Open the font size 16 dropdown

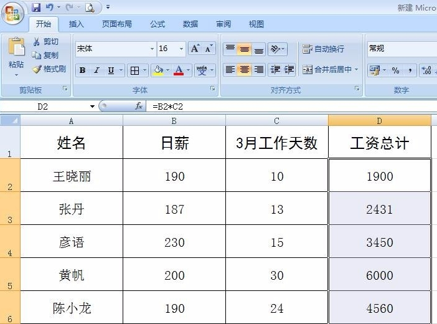click(181, 49)
